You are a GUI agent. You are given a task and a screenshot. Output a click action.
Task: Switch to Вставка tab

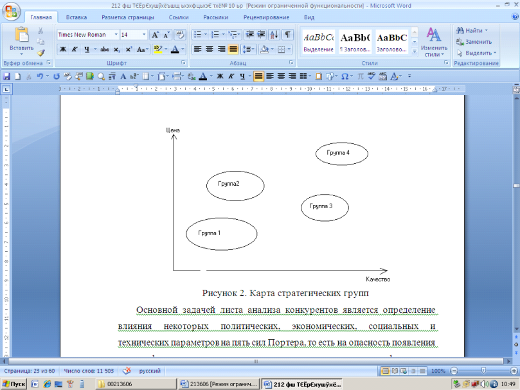pyautogui.click(x=76, y=17)
